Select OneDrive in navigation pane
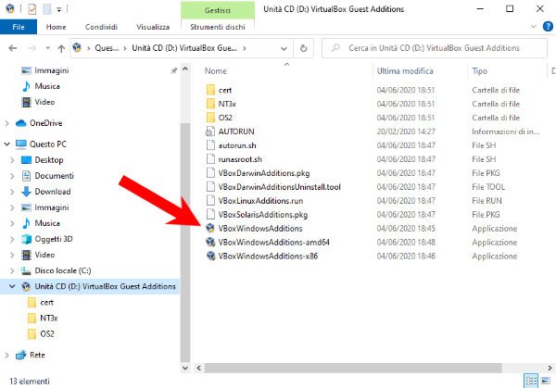This screenshot has height=388, width=556. coord(45,123)
